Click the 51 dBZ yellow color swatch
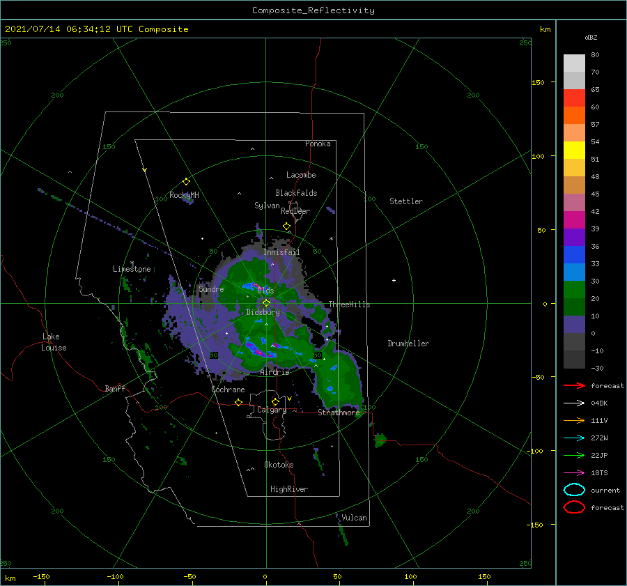This screenshot has width=627, height=586. pos(574,150)
